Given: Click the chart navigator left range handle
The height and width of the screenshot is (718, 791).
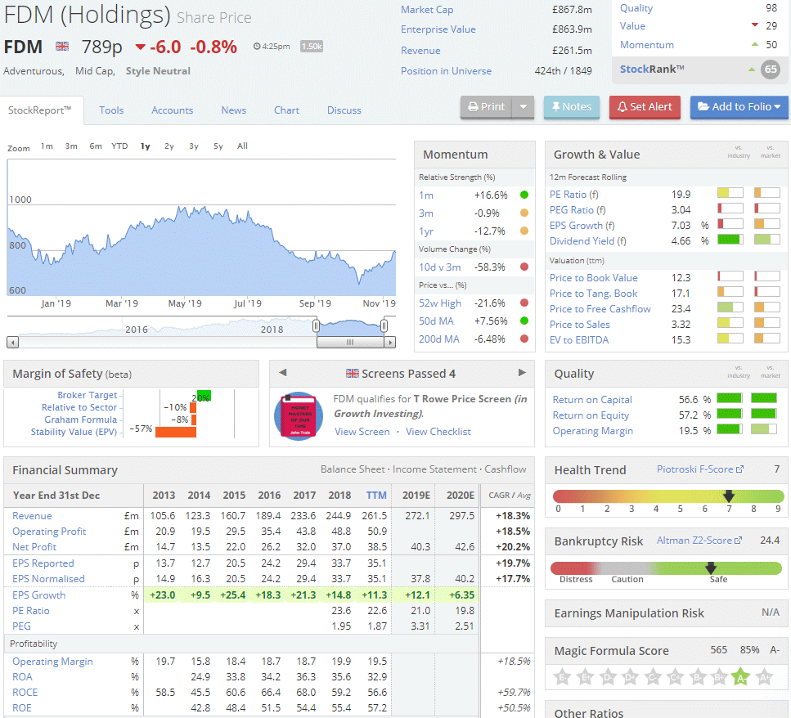Looking at the screenshot, I should 316,325.
